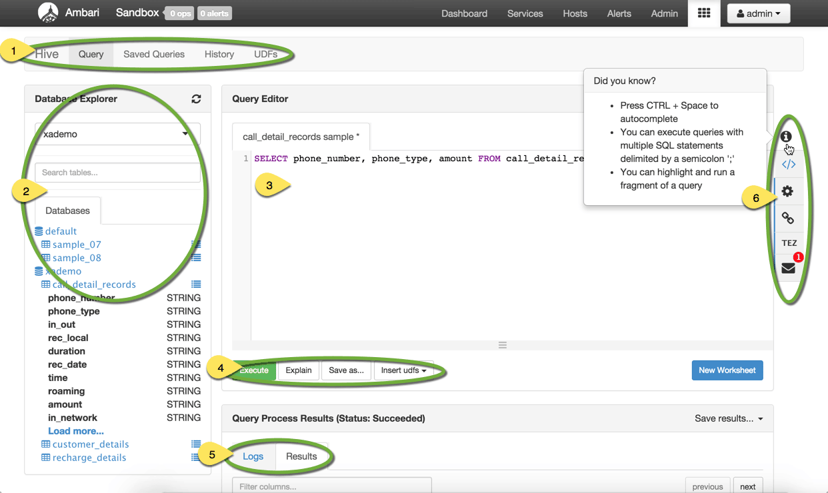Focus the Search tables field
Image resolution: width=828 pixels, height=493 pixels.
click(117, 173)
